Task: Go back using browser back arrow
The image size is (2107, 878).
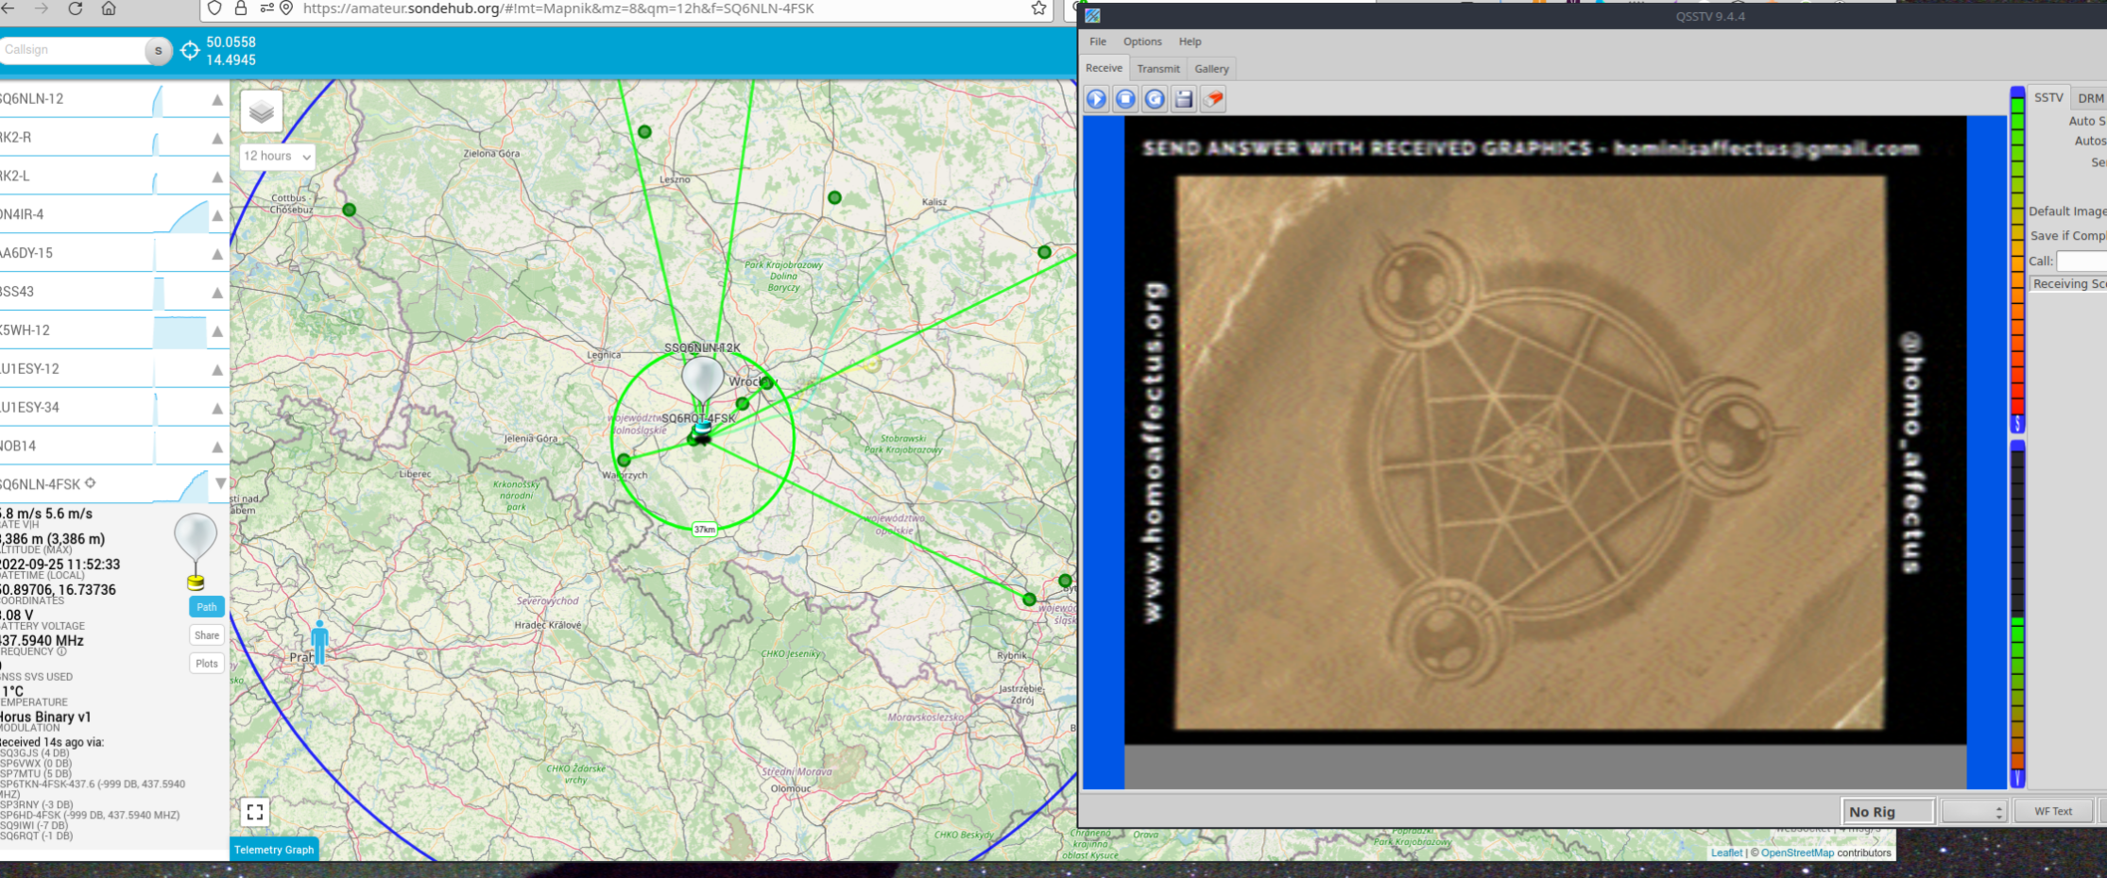Action: (x=9, y=8)
